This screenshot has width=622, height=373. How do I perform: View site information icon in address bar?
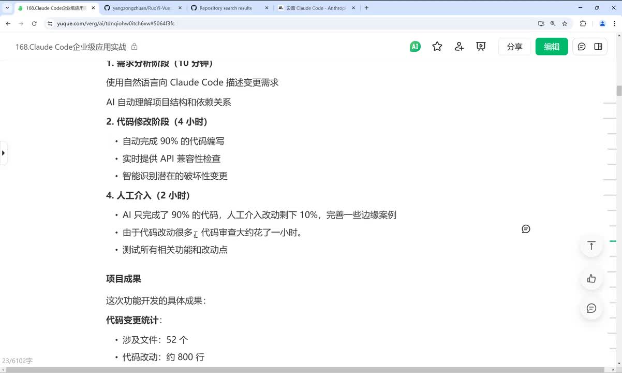tap(50, 23)
